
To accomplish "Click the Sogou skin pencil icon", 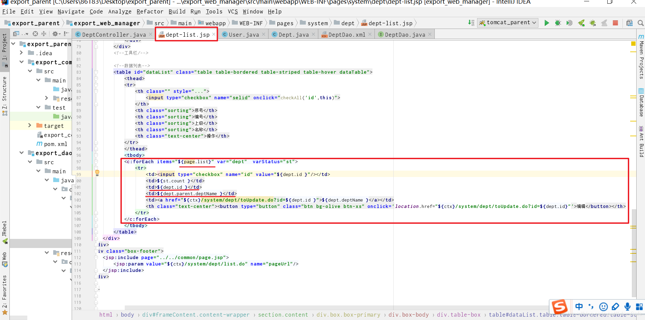I will (x=615, y=307).
